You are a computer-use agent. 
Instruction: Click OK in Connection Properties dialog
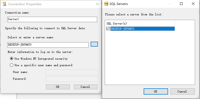point(58,87)
